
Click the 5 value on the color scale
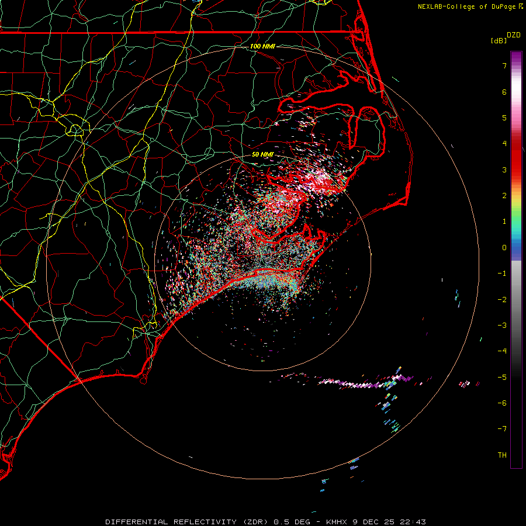tap(504, 117)
